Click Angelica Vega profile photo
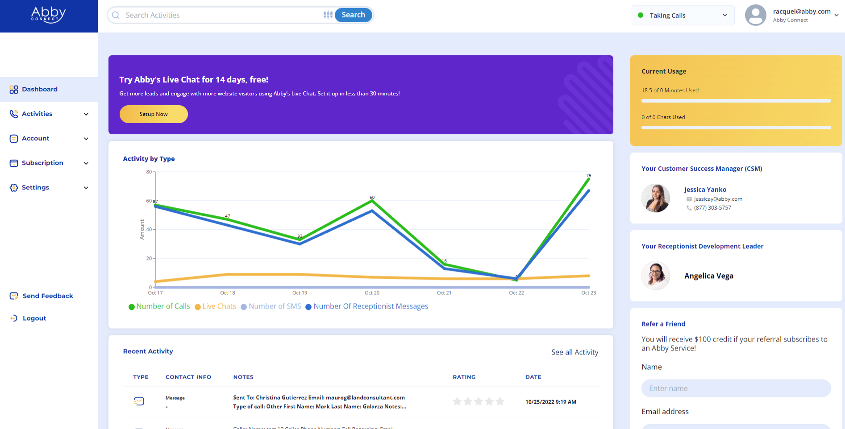 tap(656, 276)
